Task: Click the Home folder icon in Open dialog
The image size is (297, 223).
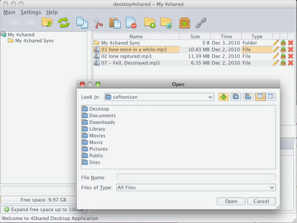Action: point(236,97)
